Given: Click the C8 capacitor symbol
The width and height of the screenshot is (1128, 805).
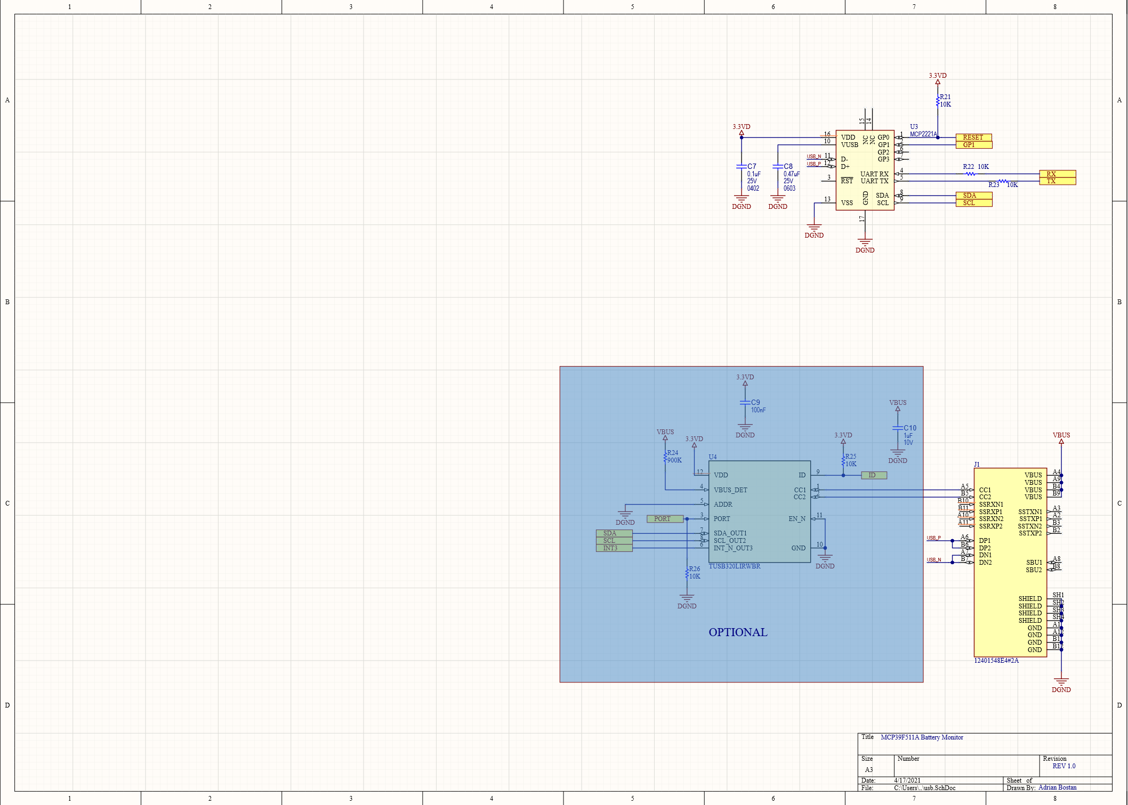Looking at the screenshot, I should pos(778,167).
